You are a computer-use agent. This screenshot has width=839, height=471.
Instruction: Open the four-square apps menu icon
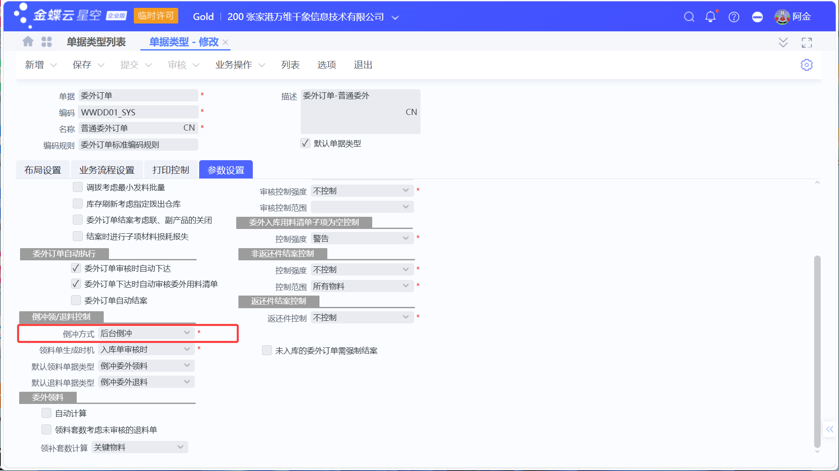tap(47, 41)
